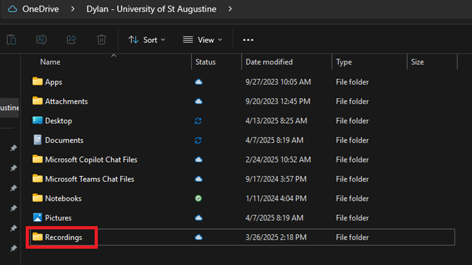Click the Desktop folder icon

point(37,120)
